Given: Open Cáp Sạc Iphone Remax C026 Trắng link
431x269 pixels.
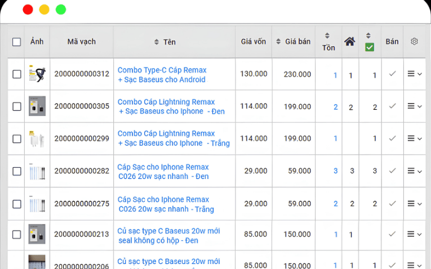Looking at the screenshot, I should 166,204.
